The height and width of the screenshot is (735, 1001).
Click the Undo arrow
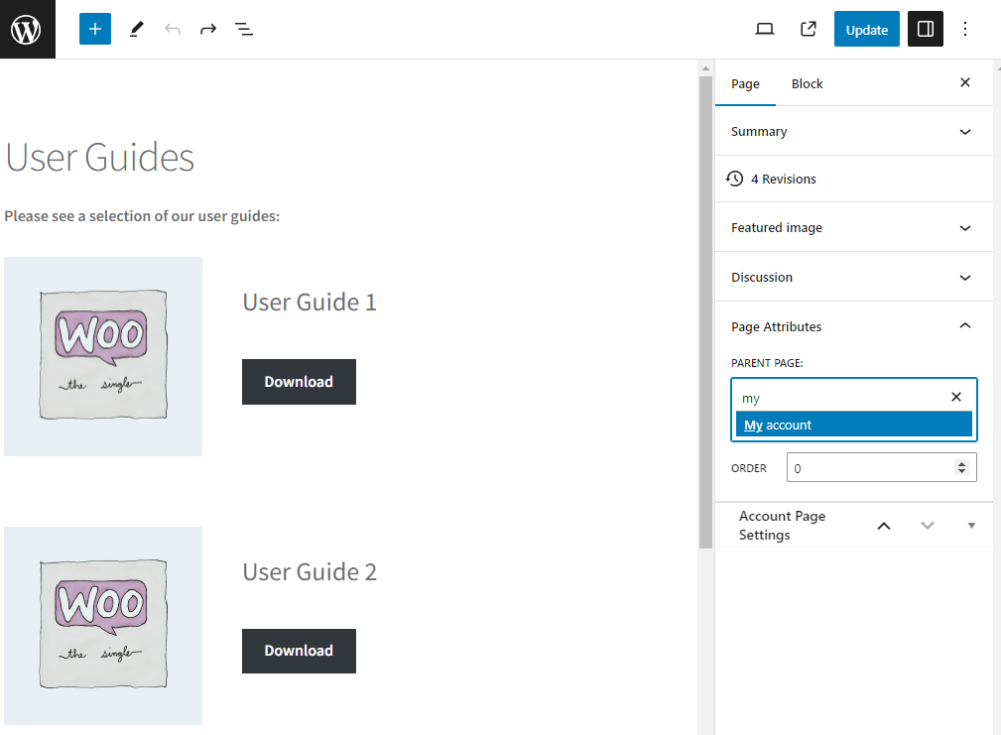coord(173,30)
